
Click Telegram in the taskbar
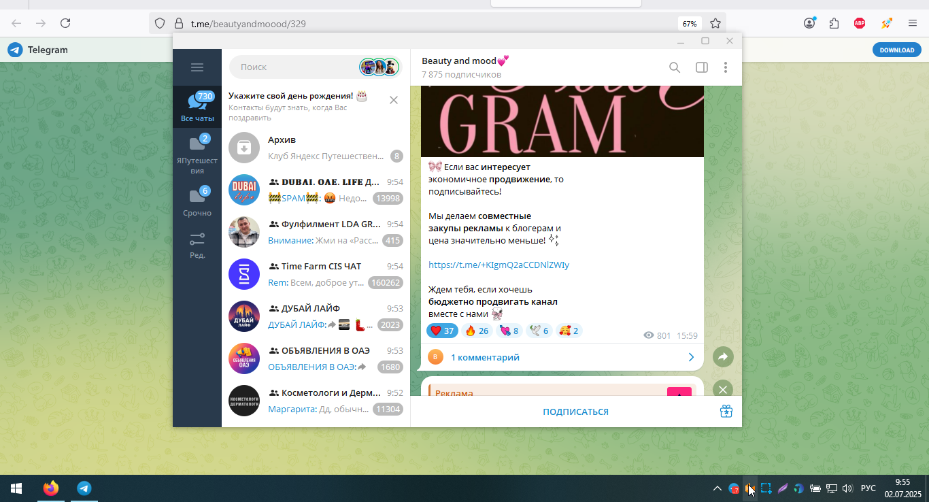tap(84, 488)
